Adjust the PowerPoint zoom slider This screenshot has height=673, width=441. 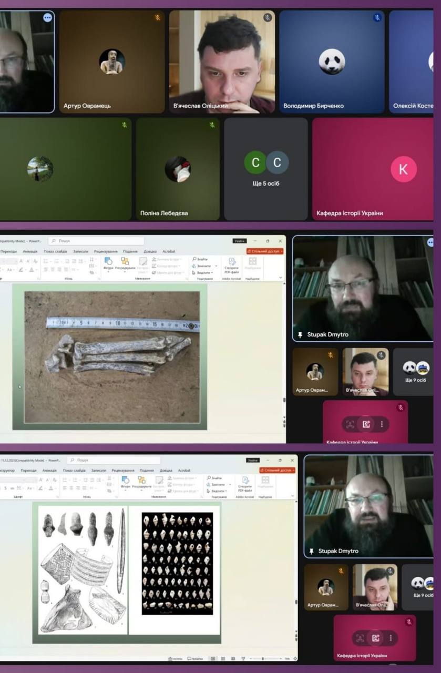coord(263,658)
